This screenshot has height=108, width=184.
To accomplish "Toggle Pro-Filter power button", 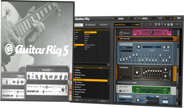I will click(178, 38).
